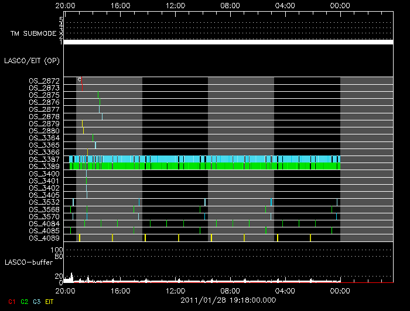
Task: Select the blue C3 legend label
Action: 36,302
